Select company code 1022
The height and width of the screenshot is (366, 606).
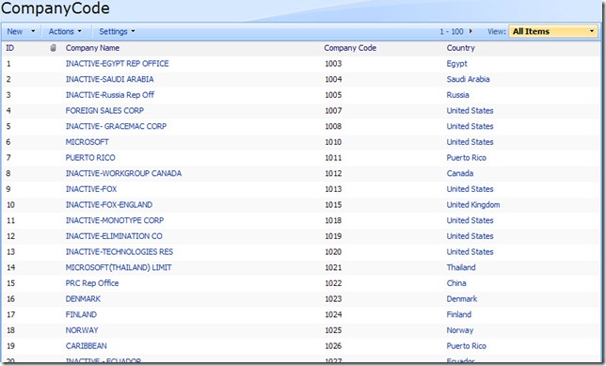point(333,283)
